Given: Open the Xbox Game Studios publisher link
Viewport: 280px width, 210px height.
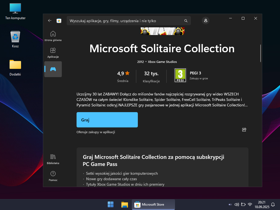Looking at the screenshot, I should coord(162,62).
